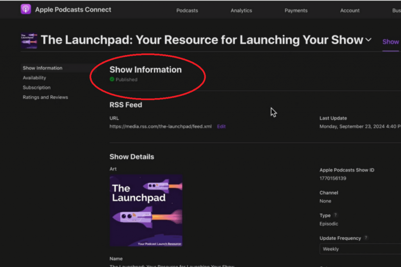Click the small show artwork beside the title
The width and height of the screenshot is (401, 267).
29,41
